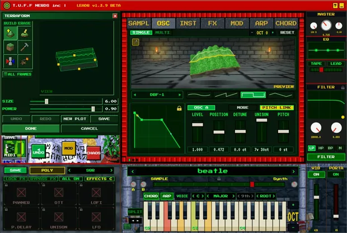Toggle the CHORD button above keyboard
Screen dimensions: 347x233
tap(151, 196)
